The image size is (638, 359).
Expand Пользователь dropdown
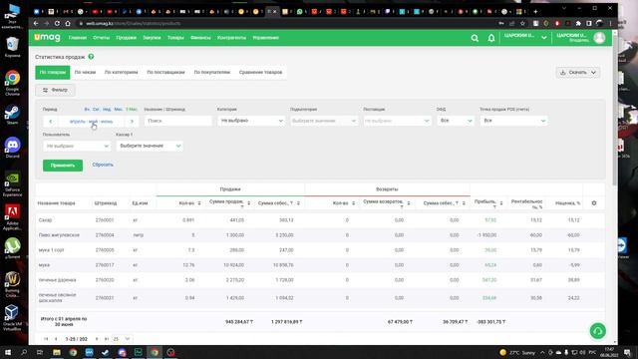(77, 146)
